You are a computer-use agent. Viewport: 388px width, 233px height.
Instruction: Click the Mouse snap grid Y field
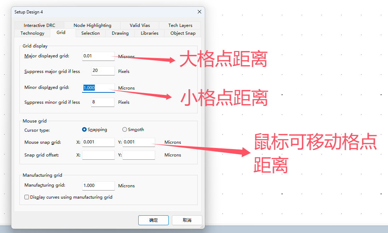[139, 142]
